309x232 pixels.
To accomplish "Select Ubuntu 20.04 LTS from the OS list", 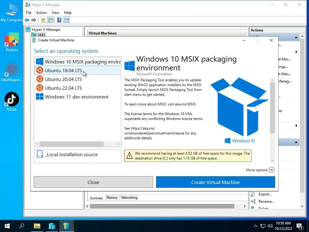I will (x=78, y=79).
